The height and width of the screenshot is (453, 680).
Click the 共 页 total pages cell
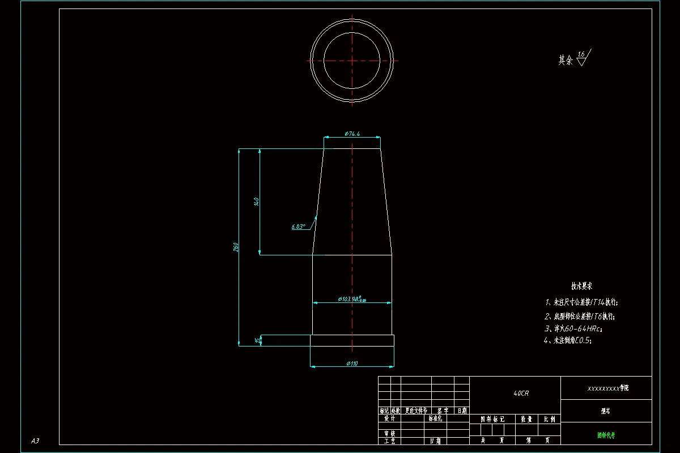click(492, 439)
